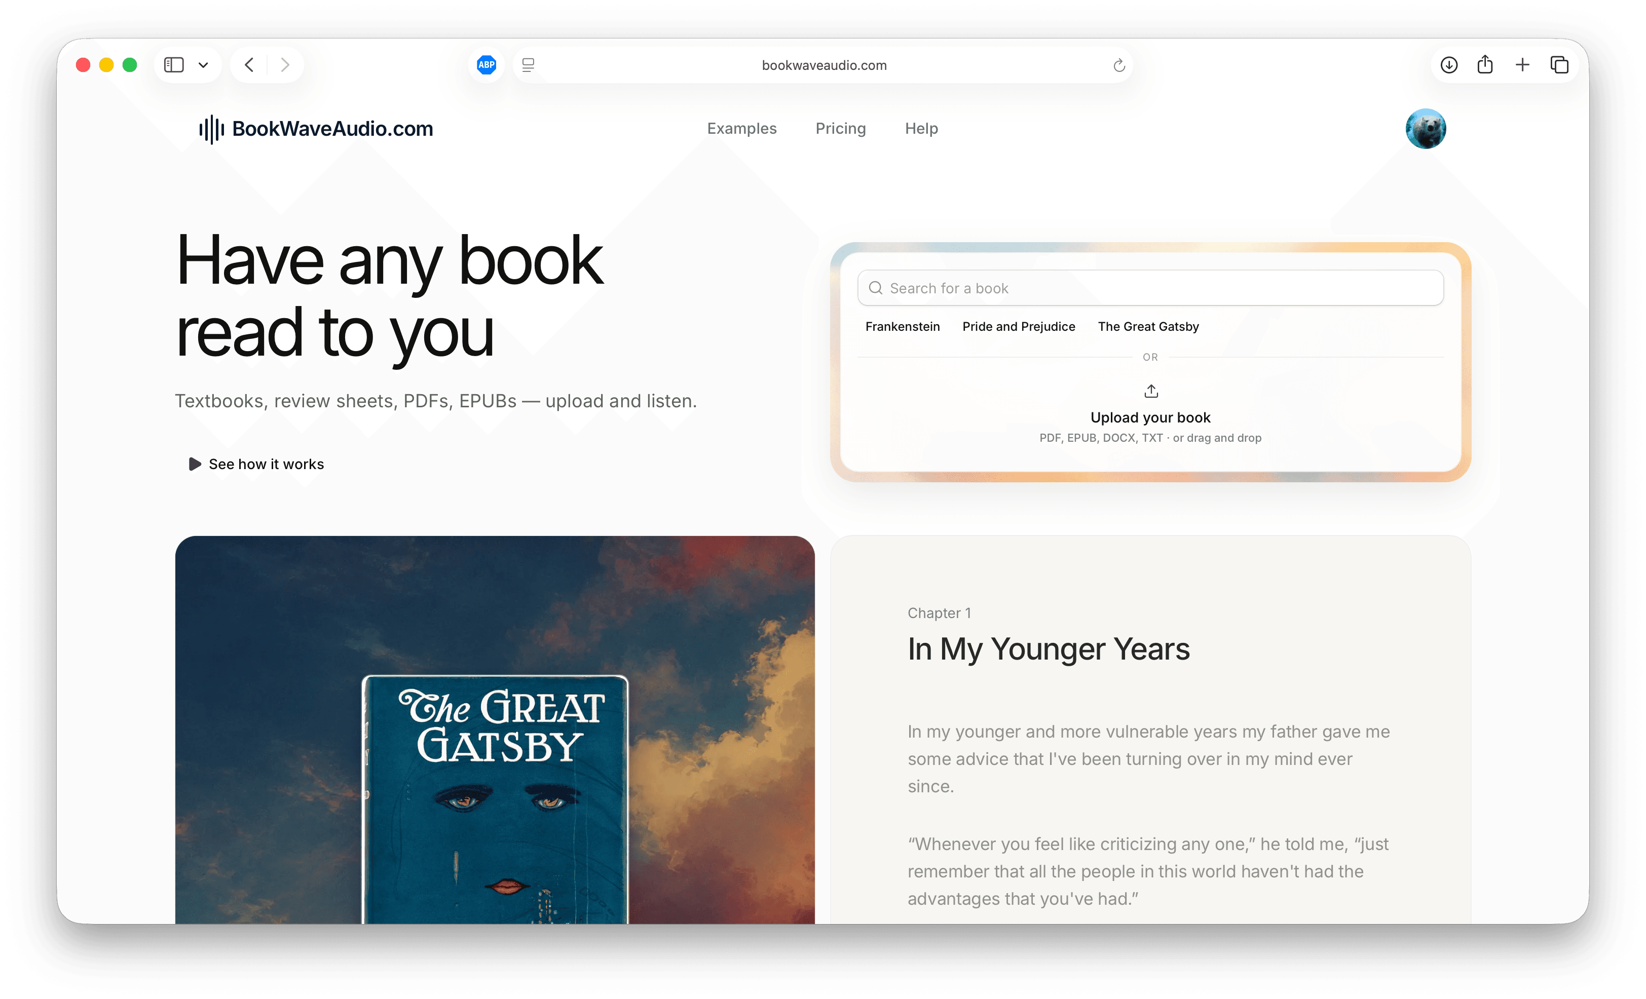
Task: Open the sidebar dropdown chevron
Action: 203,65
